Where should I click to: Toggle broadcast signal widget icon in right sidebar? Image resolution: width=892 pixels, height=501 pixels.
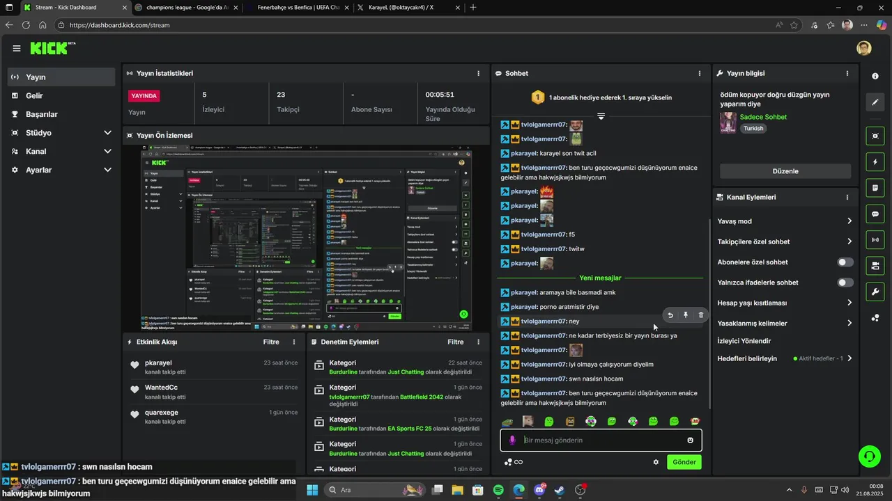875,240
